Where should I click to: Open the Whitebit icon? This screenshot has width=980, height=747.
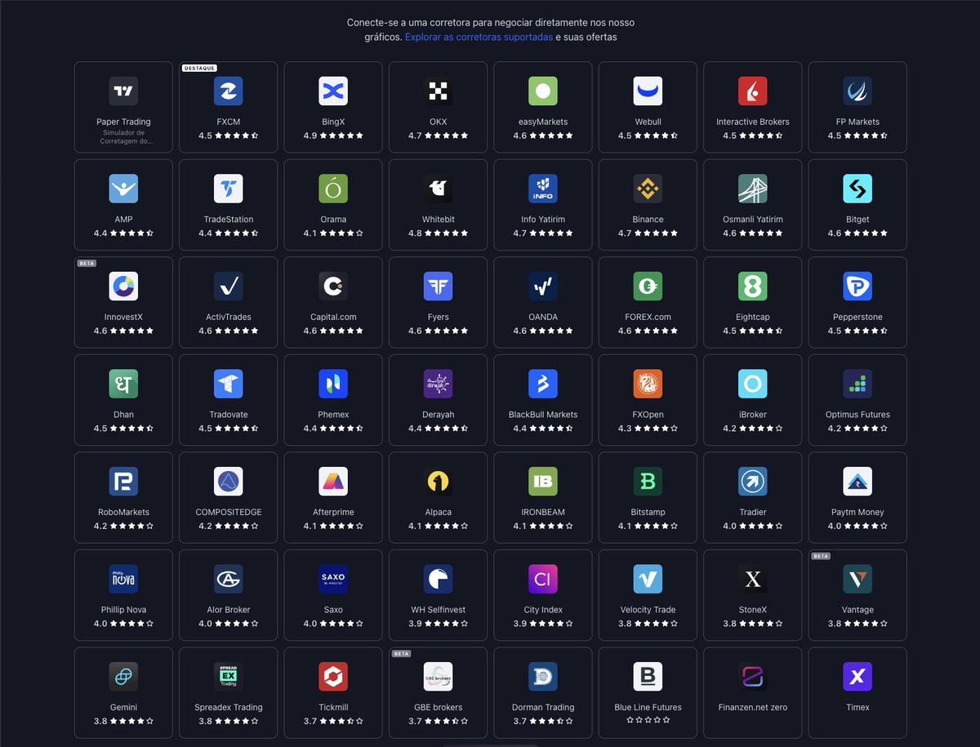(x=438, y=189)
